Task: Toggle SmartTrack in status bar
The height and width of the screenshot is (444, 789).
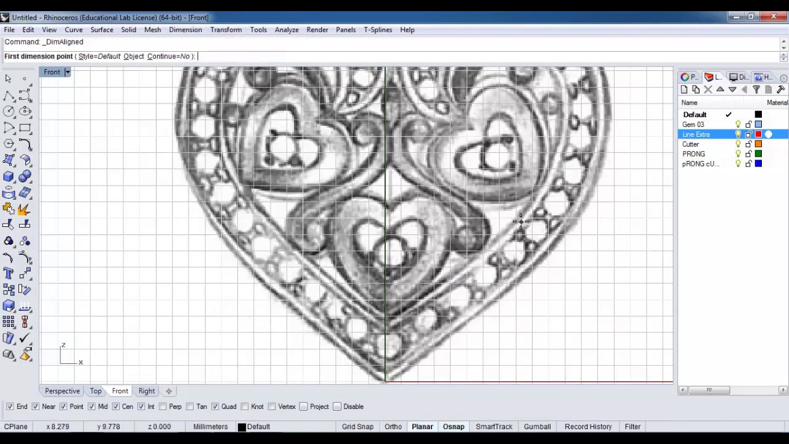Action: pos(494,427)
